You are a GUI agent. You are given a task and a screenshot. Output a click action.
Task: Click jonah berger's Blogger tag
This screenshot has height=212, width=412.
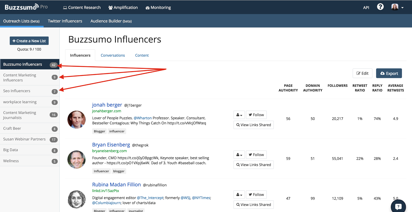(99, 131)
